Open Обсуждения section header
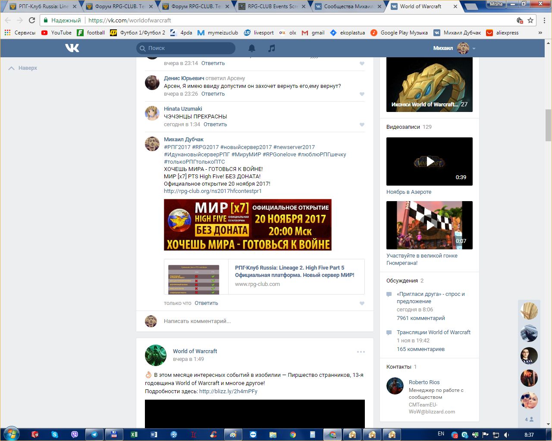 (x=402, y=281)
